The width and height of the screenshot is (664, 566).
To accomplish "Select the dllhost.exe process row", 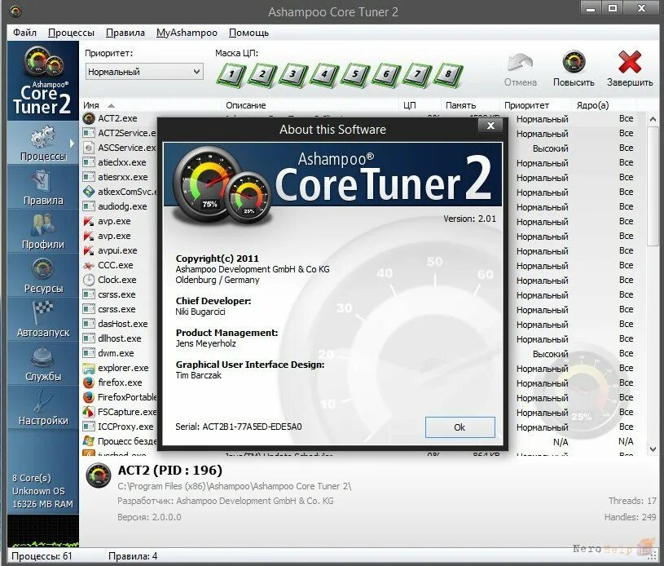I will pos(120,338).
